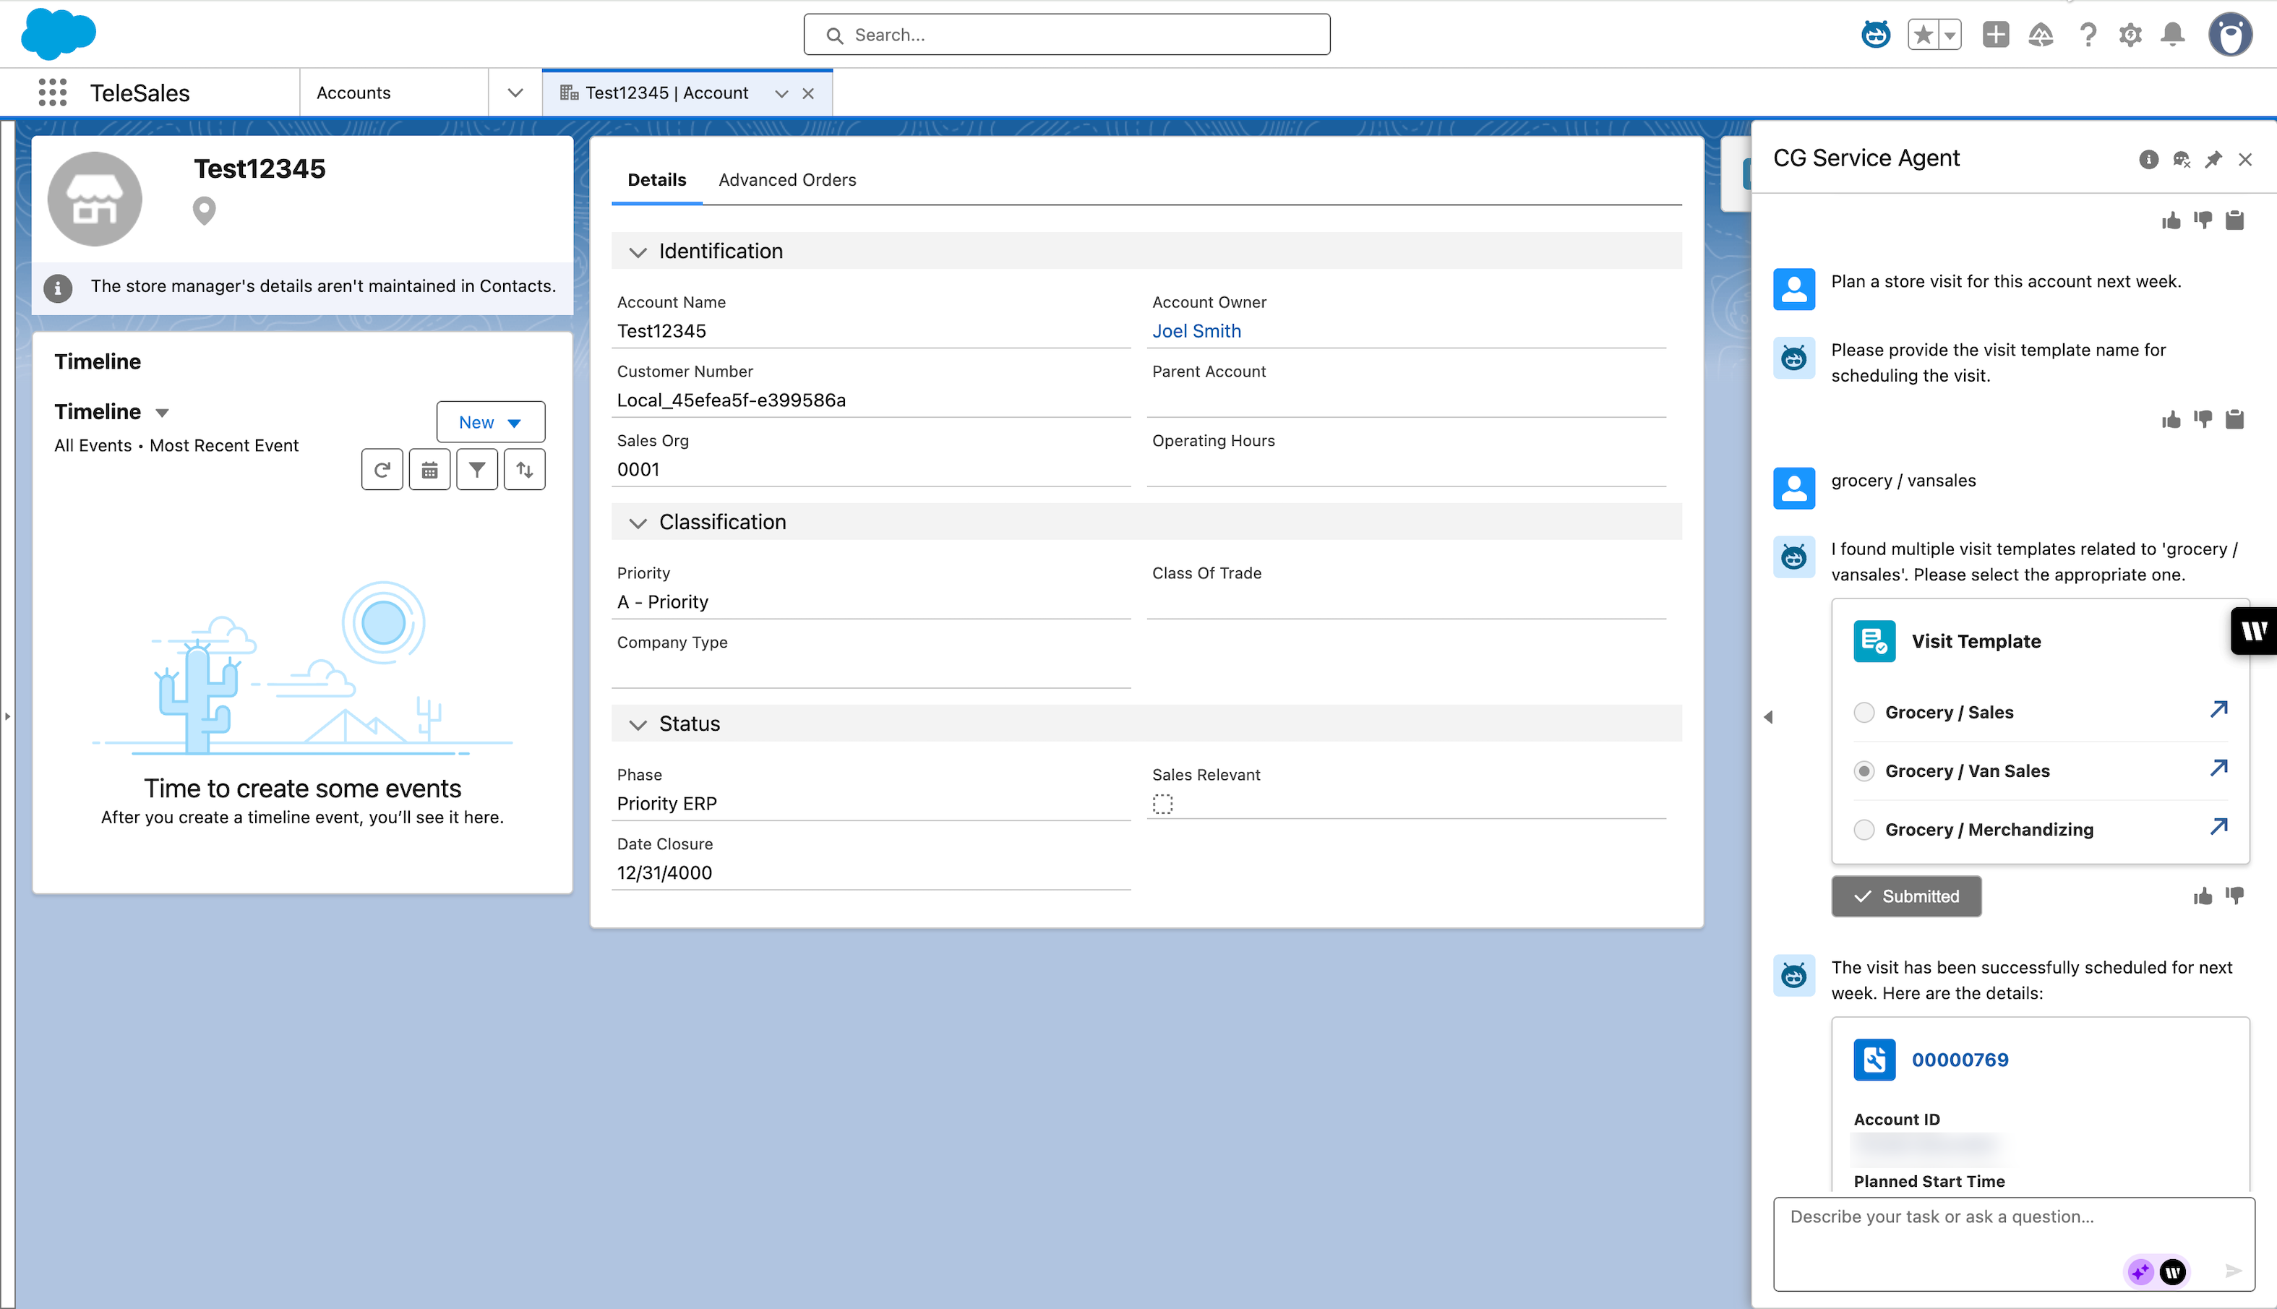This screenshot has height=1309, width=2277.
Task: Click the Salesforce cloud logo
Action: (x=59, y=34)
